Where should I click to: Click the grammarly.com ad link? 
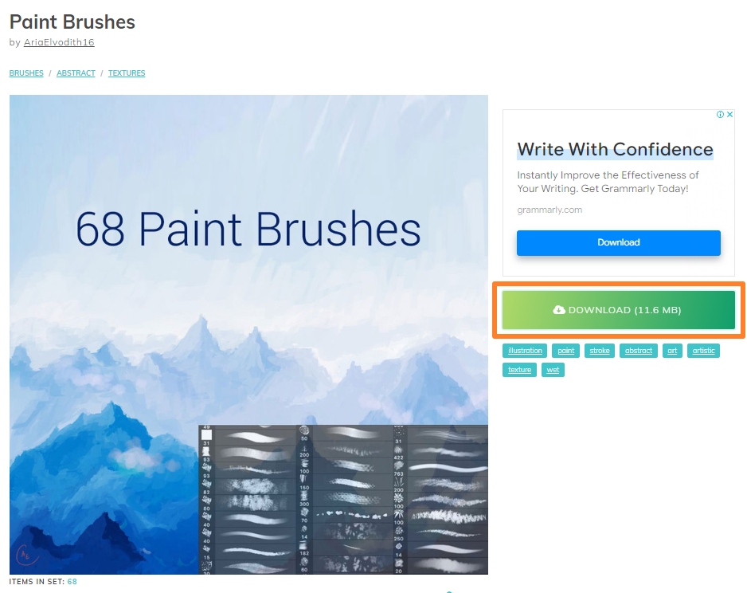(x=549, y=210)
